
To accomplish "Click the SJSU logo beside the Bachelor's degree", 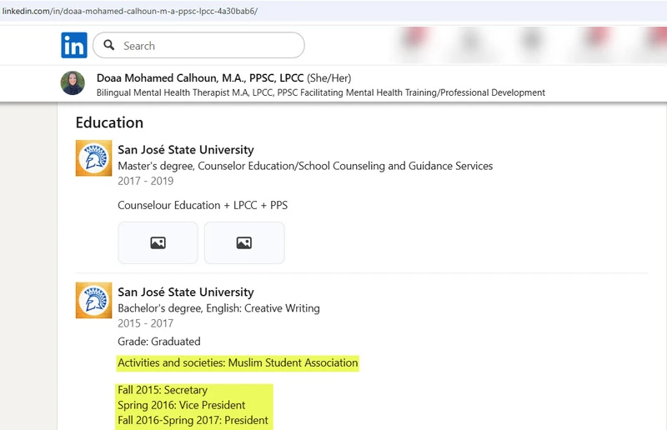I will [x=93, y=300].
